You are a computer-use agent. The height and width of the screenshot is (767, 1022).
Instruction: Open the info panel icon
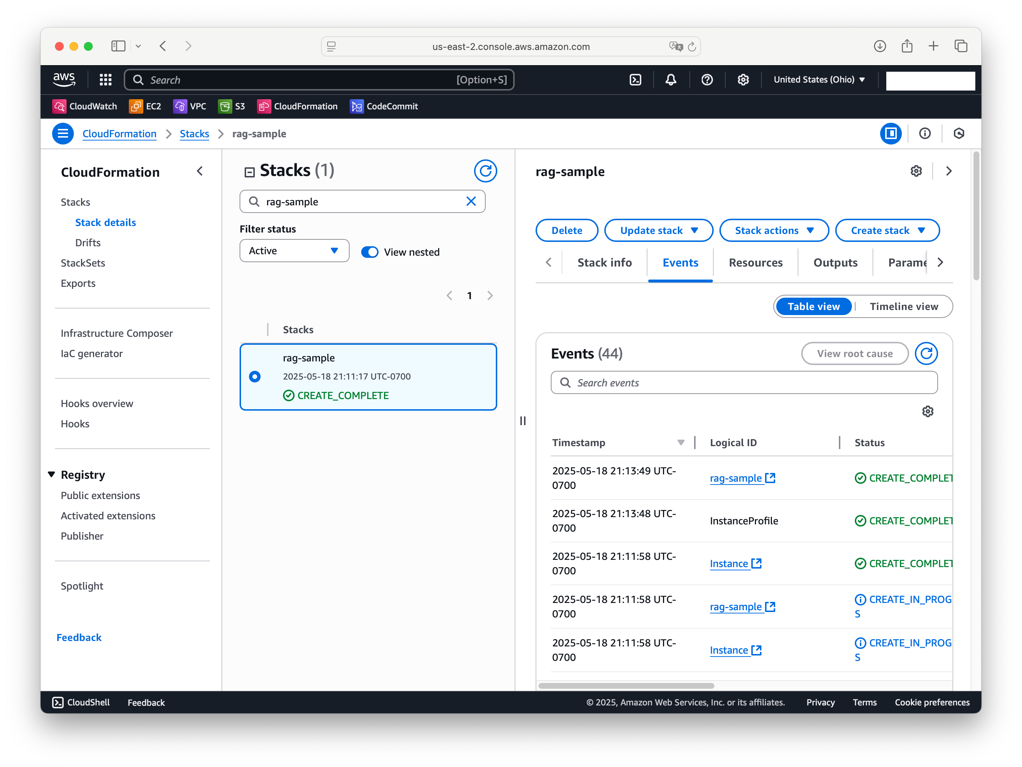[x=925, y=134]
